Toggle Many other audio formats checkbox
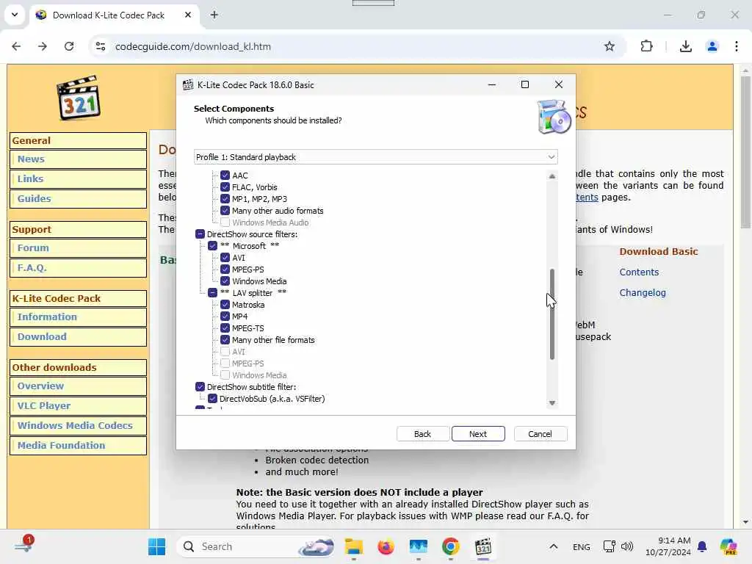This screenshot has width=752, height=564. coord(225,211)
